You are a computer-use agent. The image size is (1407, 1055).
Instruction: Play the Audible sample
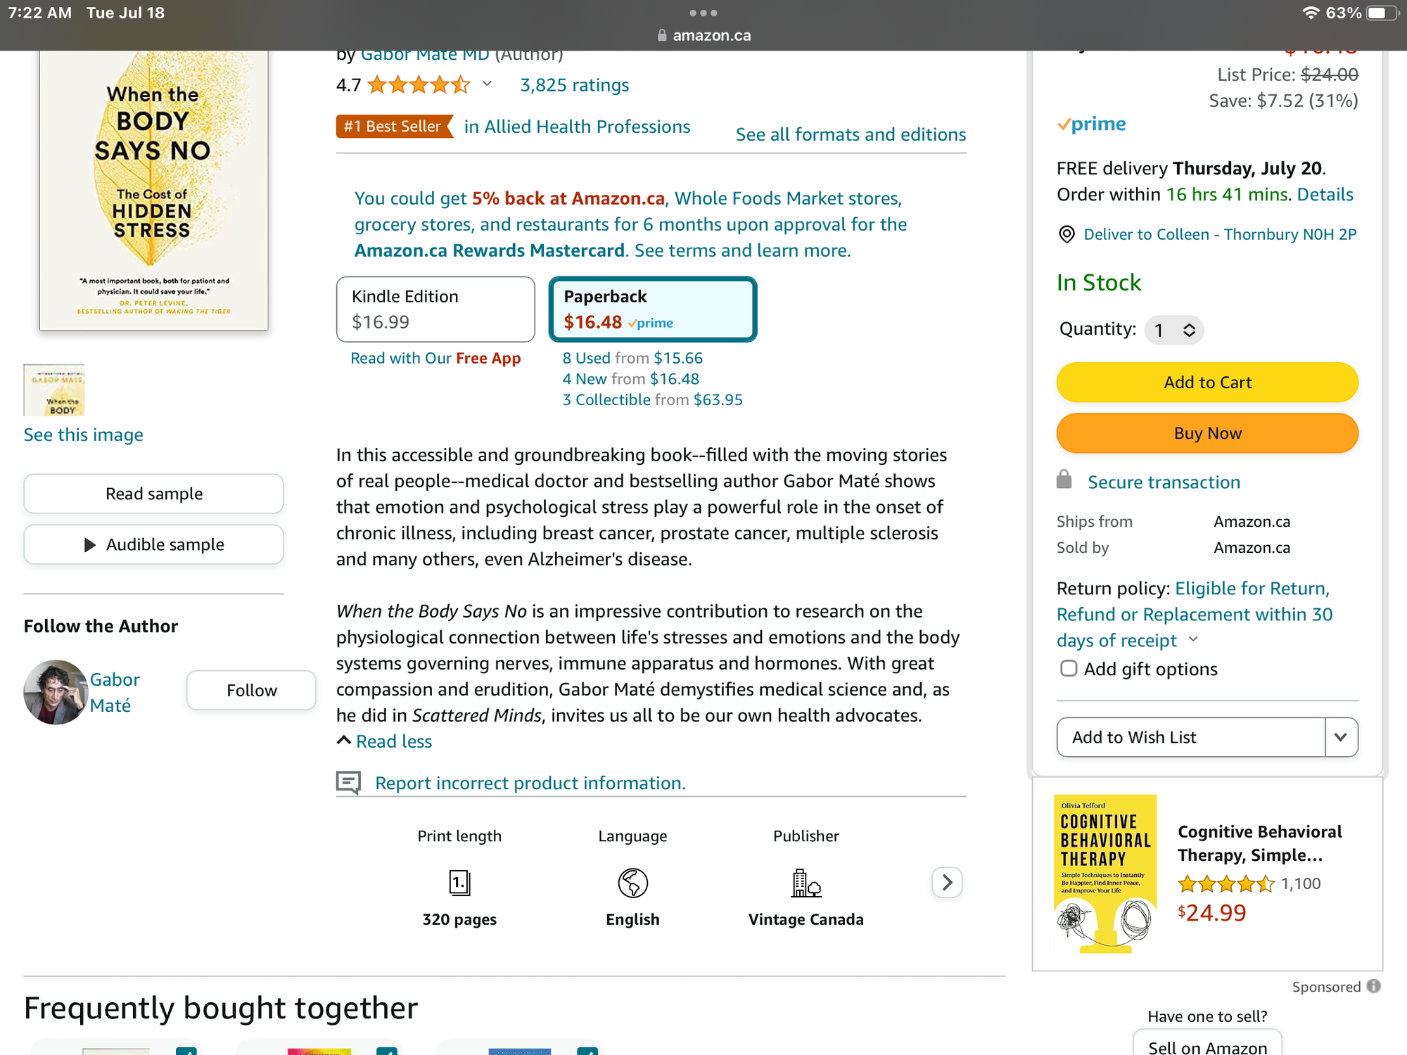pos(154,544)
